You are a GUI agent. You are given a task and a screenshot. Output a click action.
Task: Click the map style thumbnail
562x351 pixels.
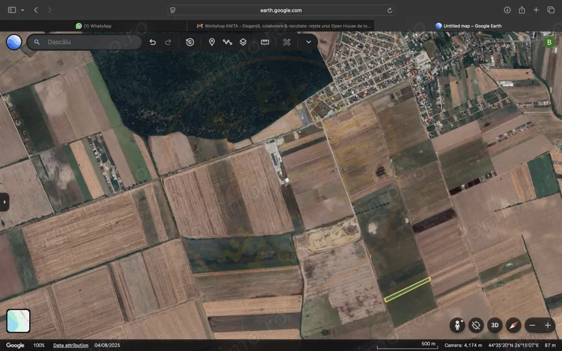tap(19, 321)
